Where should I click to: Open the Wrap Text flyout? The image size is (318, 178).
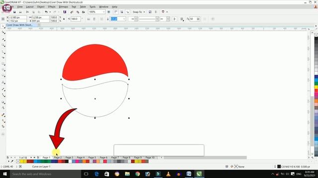(x=182, y=19)
